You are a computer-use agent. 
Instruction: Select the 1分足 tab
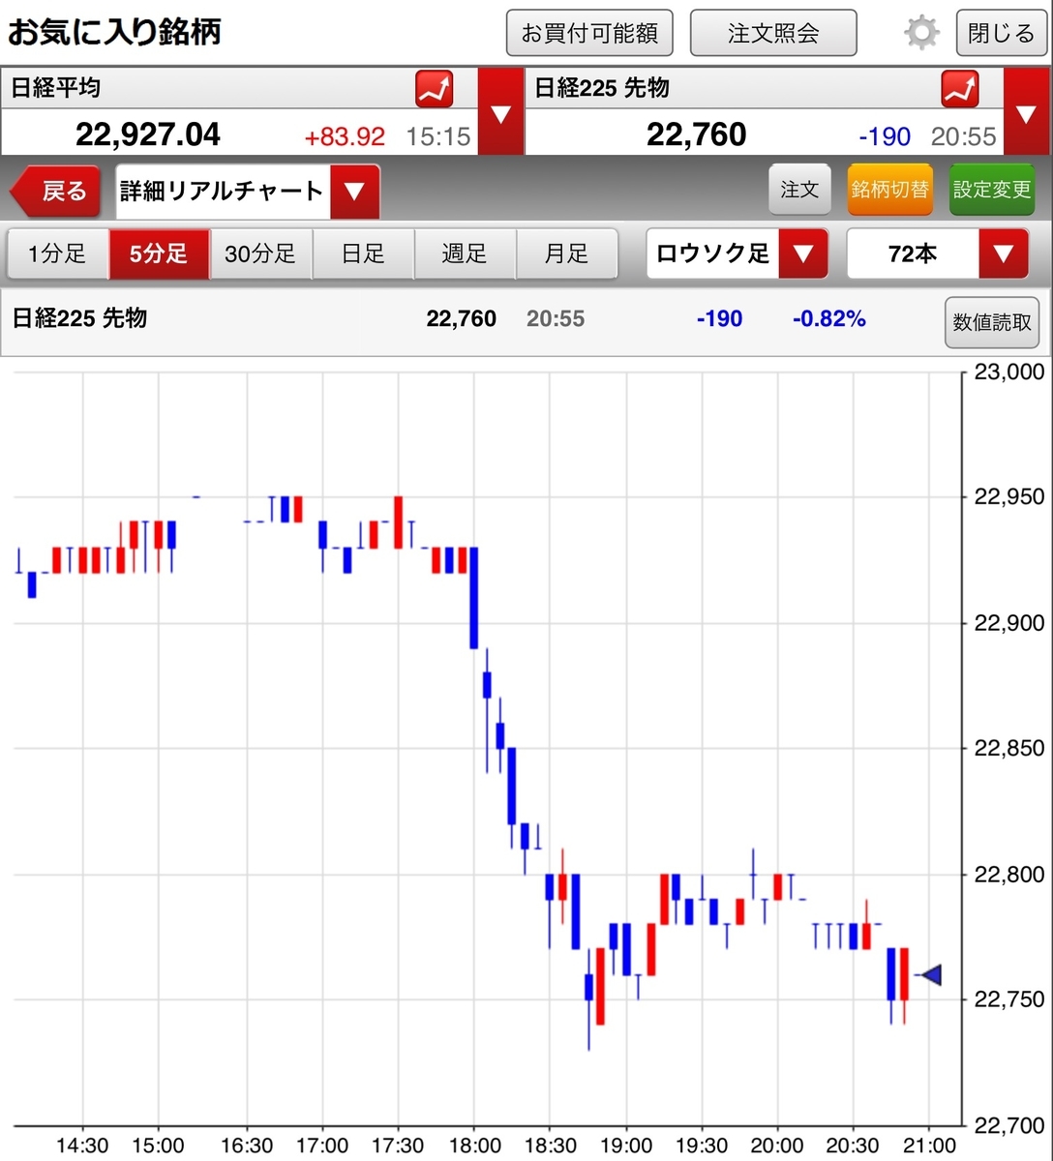tap(58, 254)
